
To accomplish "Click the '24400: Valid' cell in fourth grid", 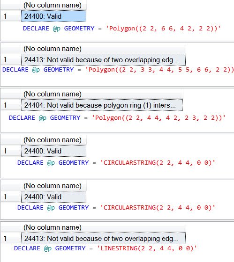I will point(53,151).
